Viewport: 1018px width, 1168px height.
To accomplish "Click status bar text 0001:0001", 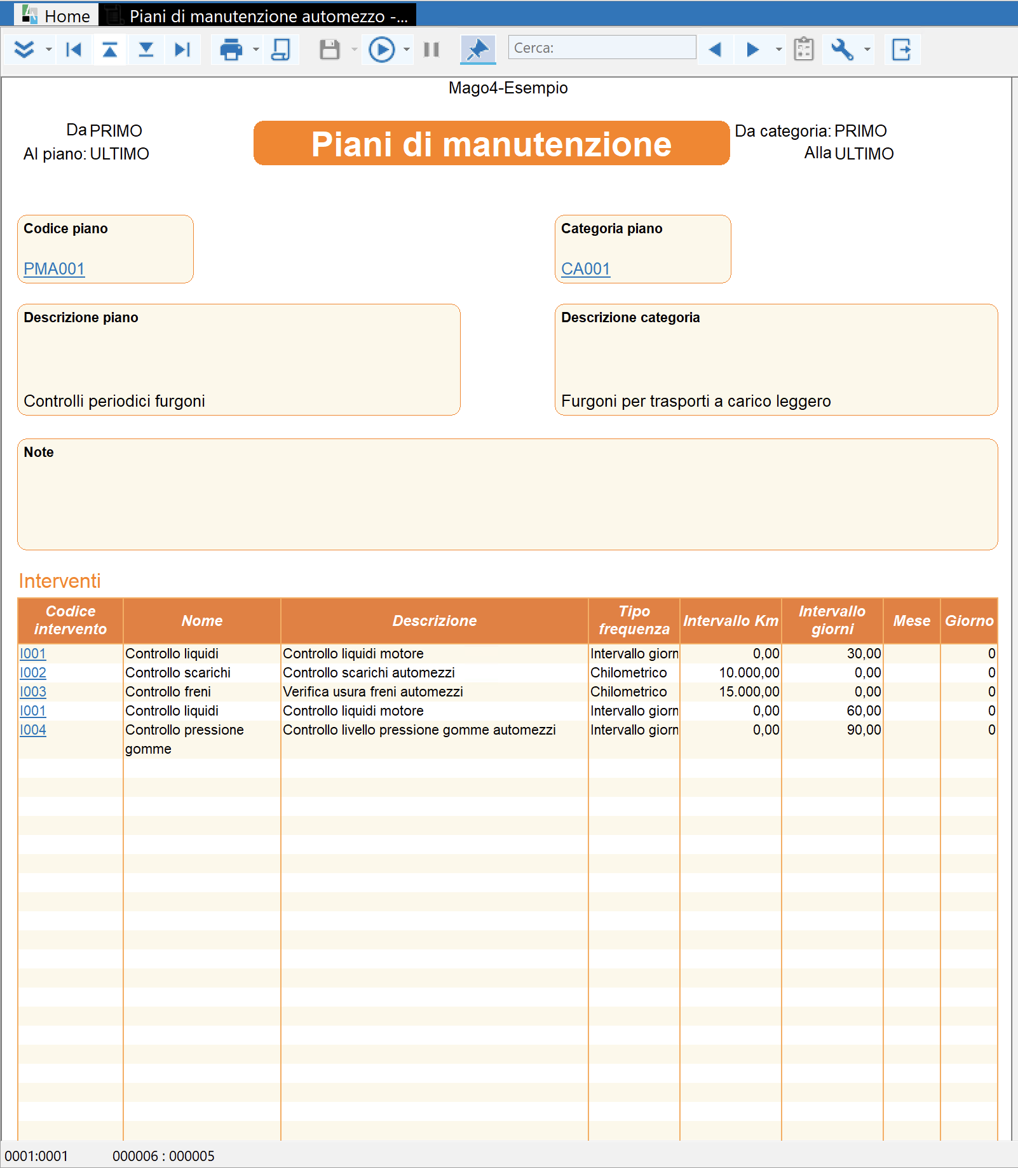I will point(36,1156).
